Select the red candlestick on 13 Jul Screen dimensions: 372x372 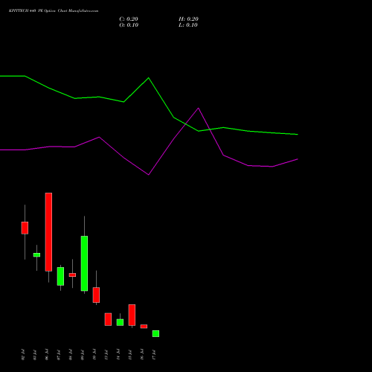pos(108,319)
